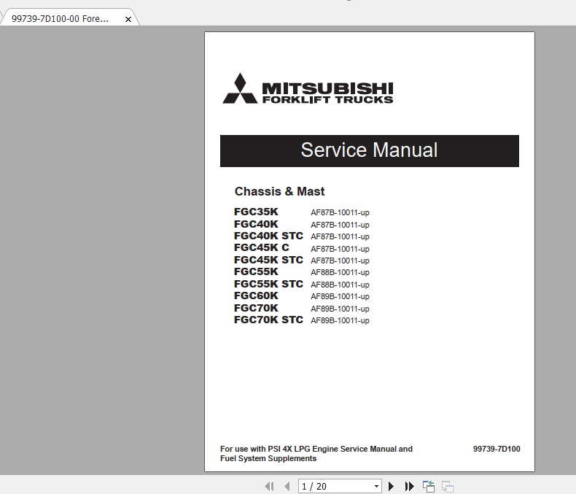576x494 pixels.
Task: Click the previous view navigation icon
Action: [x=429, y=486]
